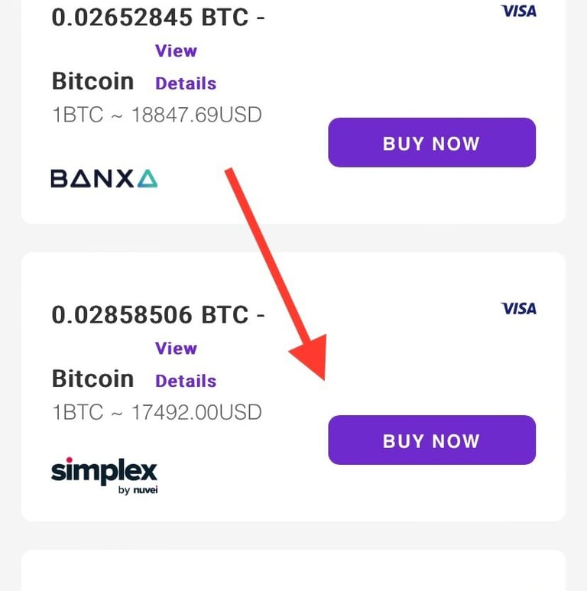Screen dimensions: 587x591
Task: Click the "by nuvei" label under simplex
Action: pos(138,490)
